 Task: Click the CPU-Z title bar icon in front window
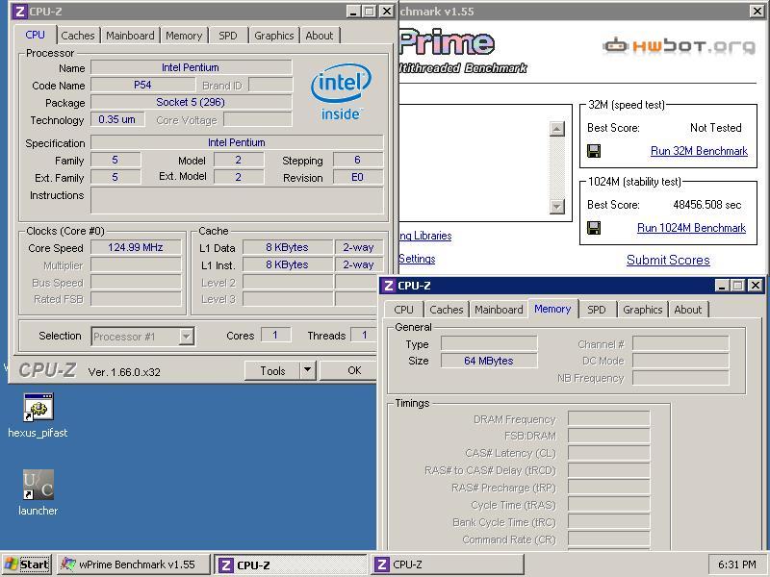tap(19, 12)
